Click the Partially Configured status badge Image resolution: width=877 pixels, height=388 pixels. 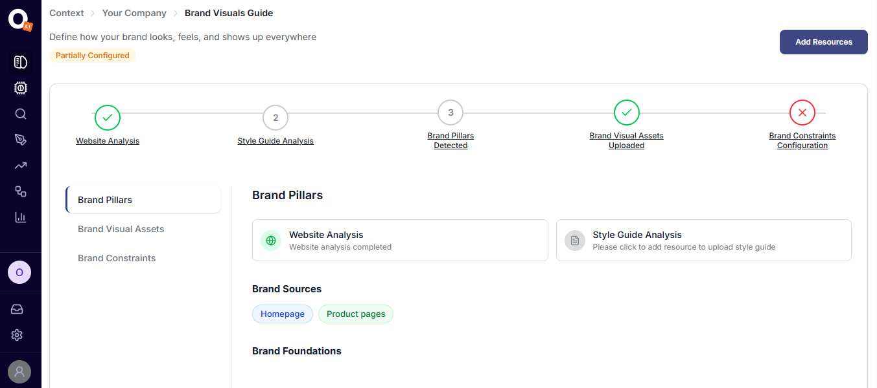click(93, 56)
